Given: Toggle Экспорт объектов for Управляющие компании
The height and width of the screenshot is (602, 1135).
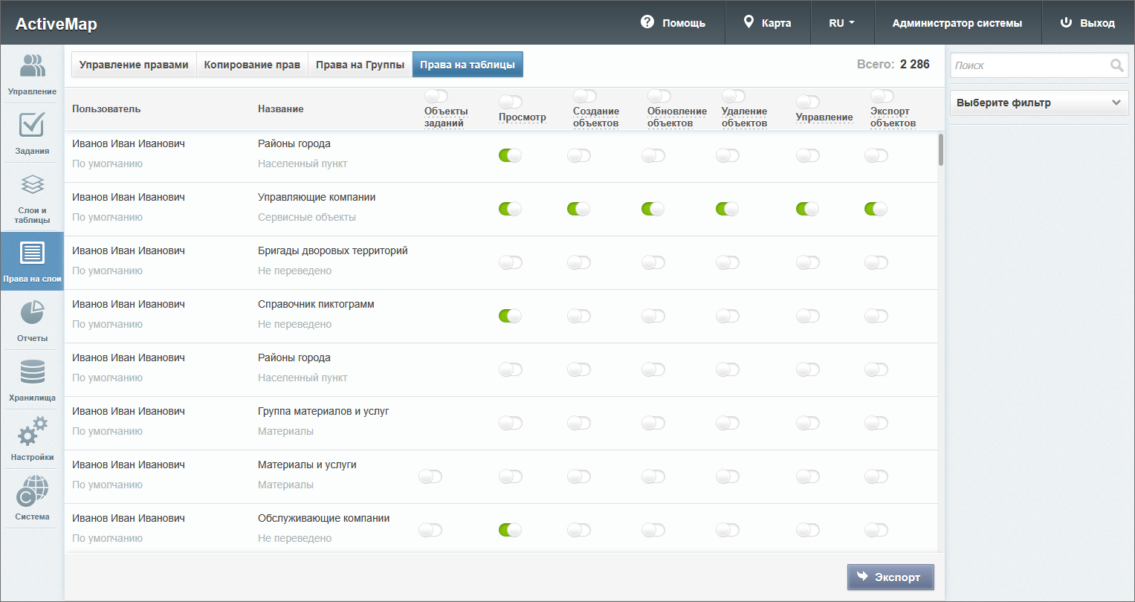Looking at the screenshot, I should (876, 209).
